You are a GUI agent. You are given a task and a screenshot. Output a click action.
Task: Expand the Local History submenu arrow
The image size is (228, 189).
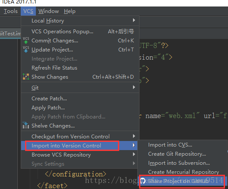coord(134,20)
